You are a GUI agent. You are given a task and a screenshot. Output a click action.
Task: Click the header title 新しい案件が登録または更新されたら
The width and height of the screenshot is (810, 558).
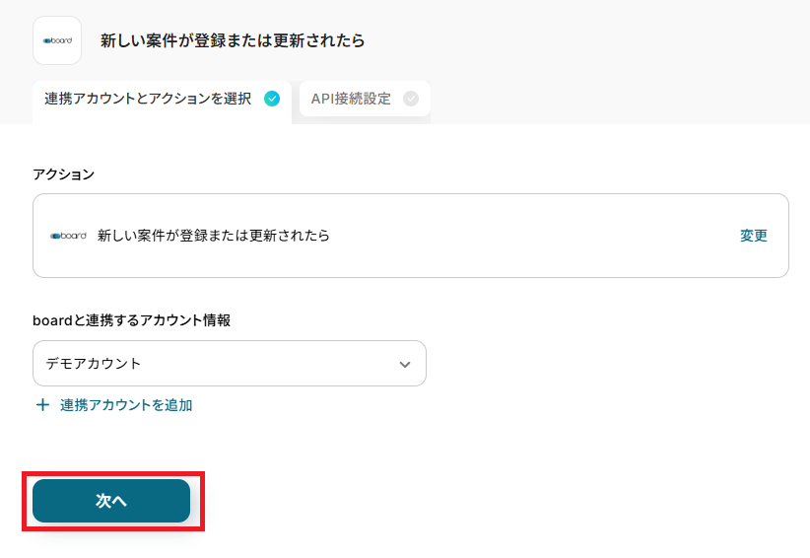click(233, 40)
